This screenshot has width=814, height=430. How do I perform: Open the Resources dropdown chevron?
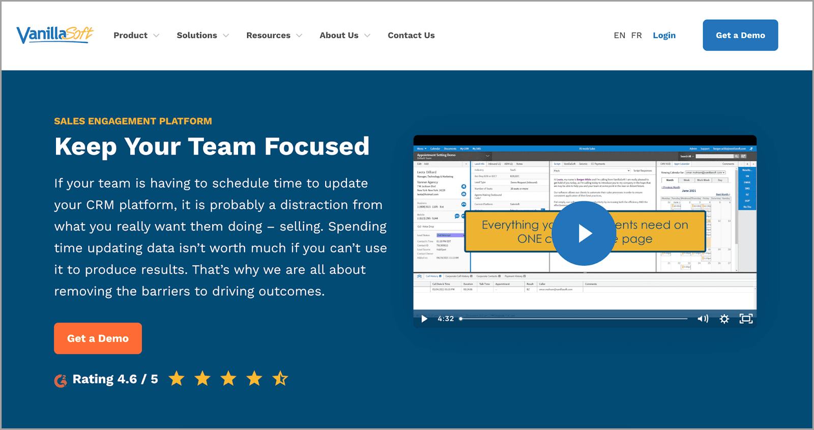(x=299, y=36)
